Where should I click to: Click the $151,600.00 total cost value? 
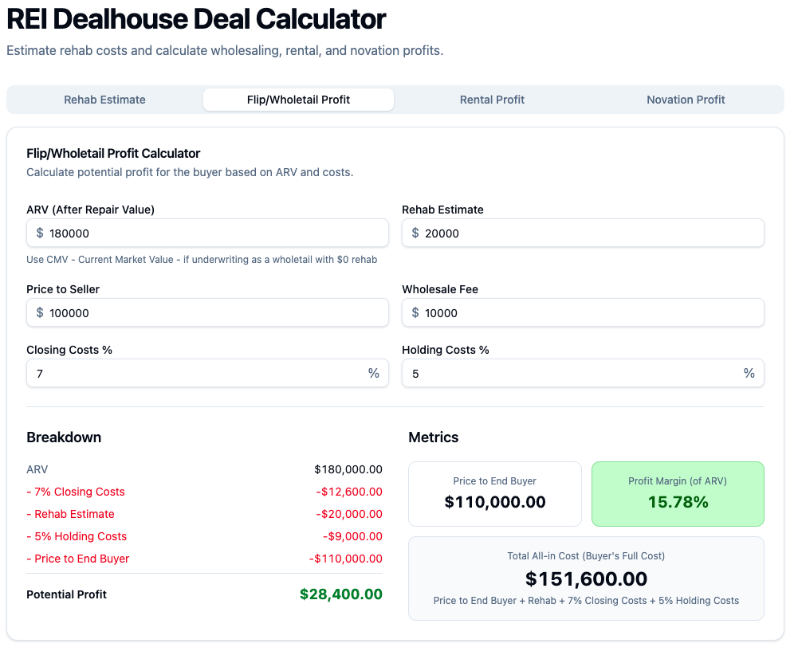tap(586, 578)
